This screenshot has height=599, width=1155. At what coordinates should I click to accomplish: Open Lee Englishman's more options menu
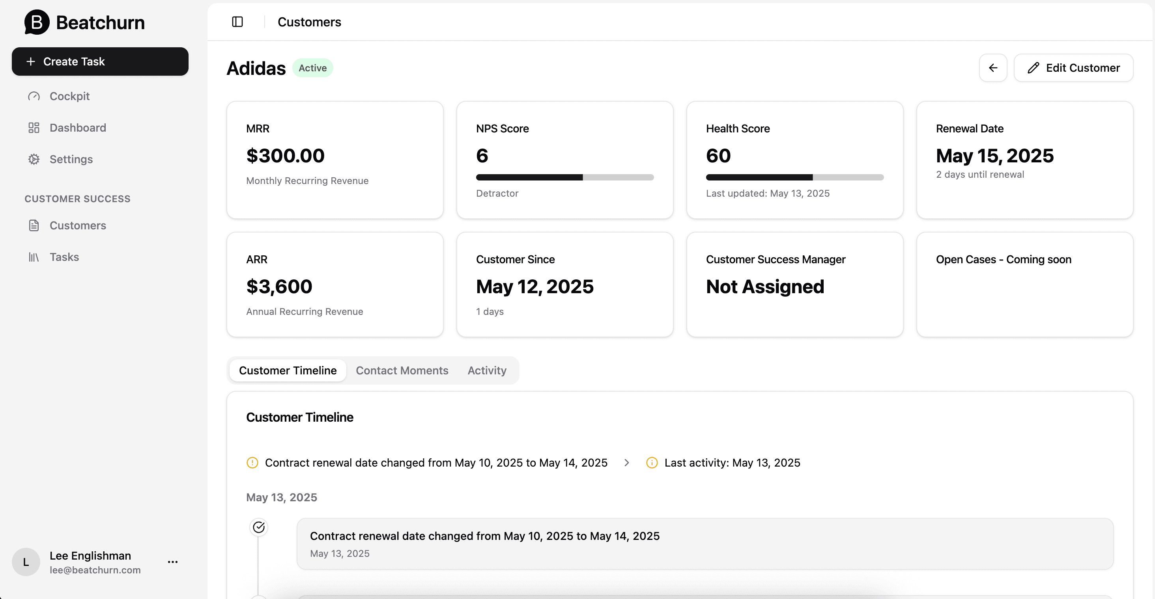(173, 562)
